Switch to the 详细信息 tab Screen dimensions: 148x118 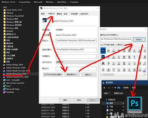tap(74, 14)
